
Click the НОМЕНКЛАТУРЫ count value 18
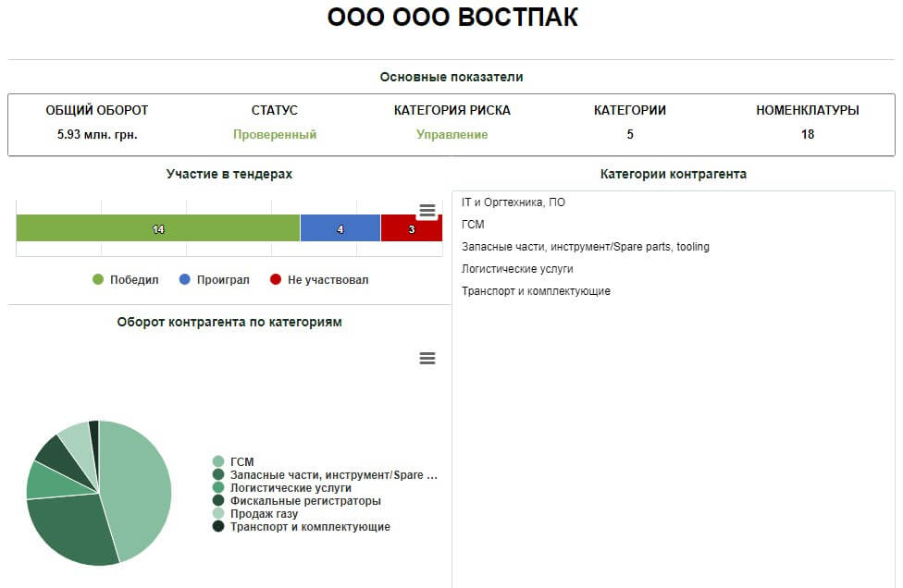tap(808, 135)
